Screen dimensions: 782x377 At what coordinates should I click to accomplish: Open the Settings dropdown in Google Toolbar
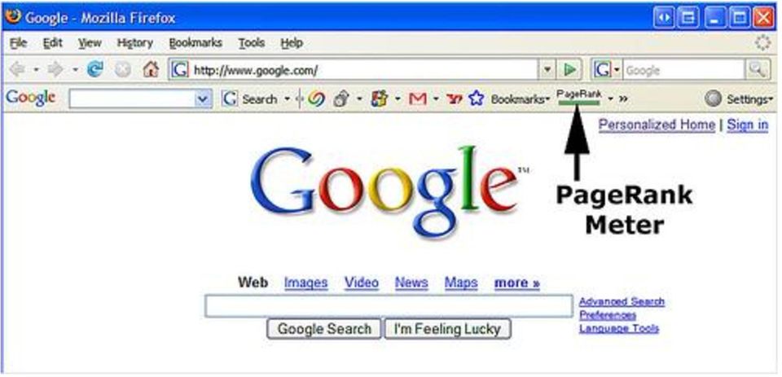tap(739, 99)
